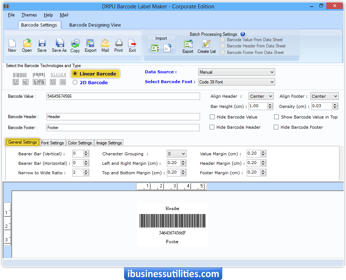
Task: Adjust the Bar Height spinner arrows
Action: (x=270, y=106)
